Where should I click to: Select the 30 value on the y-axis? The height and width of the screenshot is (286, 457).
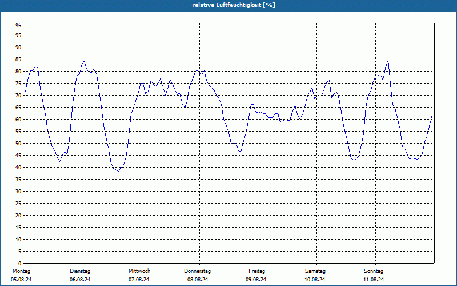pyautogui.click(x=18, y=192)
